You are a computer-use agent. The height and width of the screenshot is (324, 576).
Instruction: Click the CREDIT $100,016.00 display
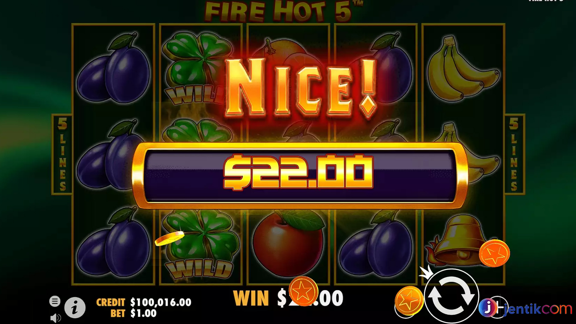tap(144, 302)
